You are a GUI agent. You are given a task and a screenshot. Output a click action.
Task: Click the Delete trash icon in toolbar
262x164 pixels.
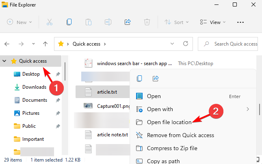147,22
